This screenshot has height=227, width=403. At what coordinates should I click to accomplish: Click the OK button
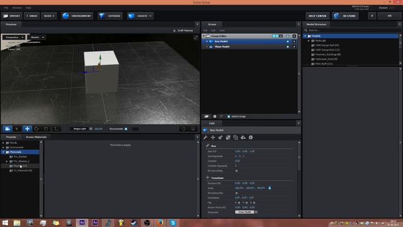[389, 16]
